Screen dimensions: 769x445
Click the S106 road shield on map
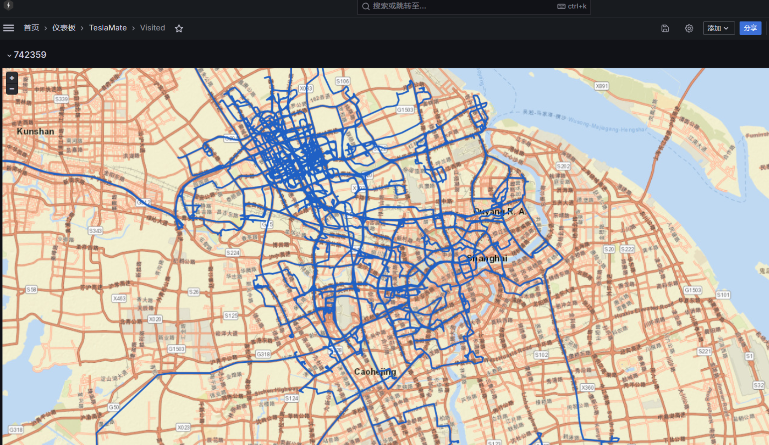pos(343,81)
